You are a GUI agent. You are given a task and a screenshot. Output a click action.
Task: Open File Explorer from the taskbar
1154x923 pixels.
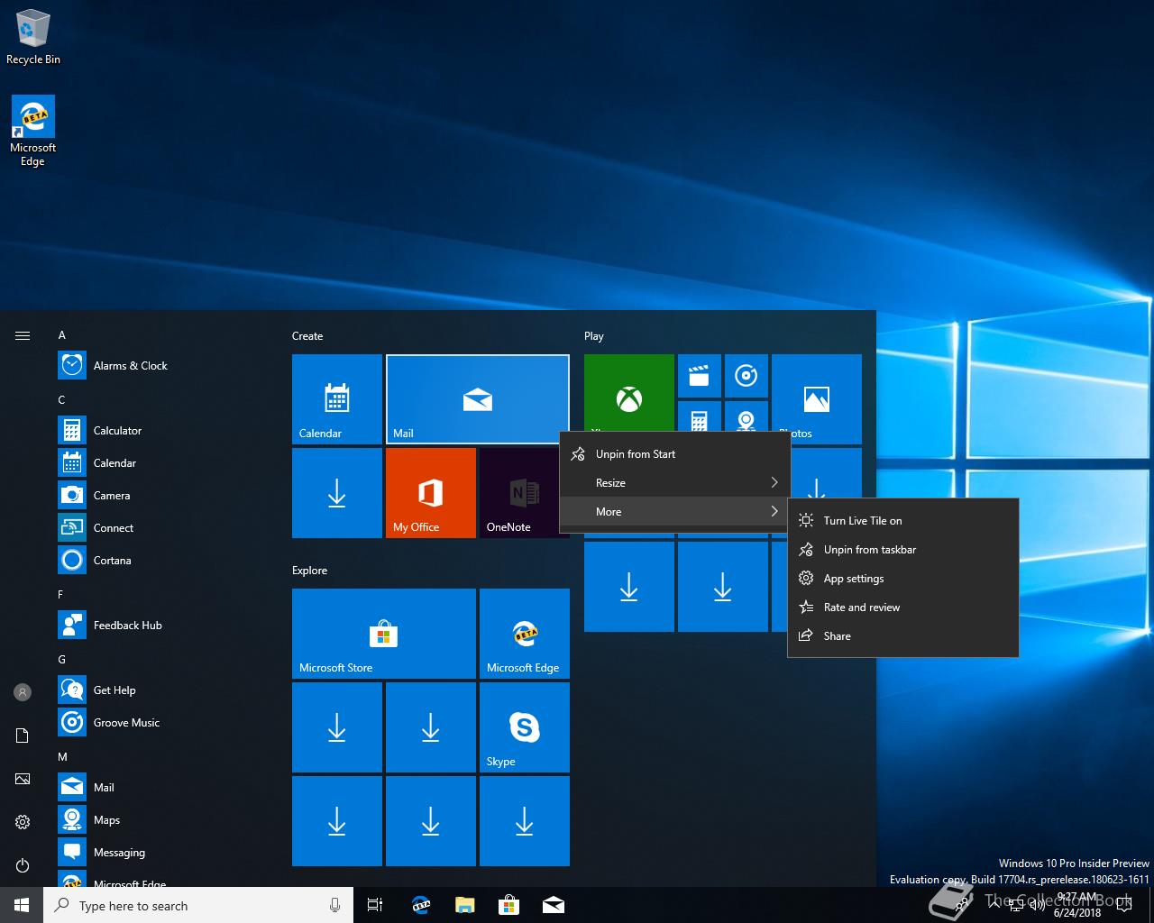pos(465,905)
